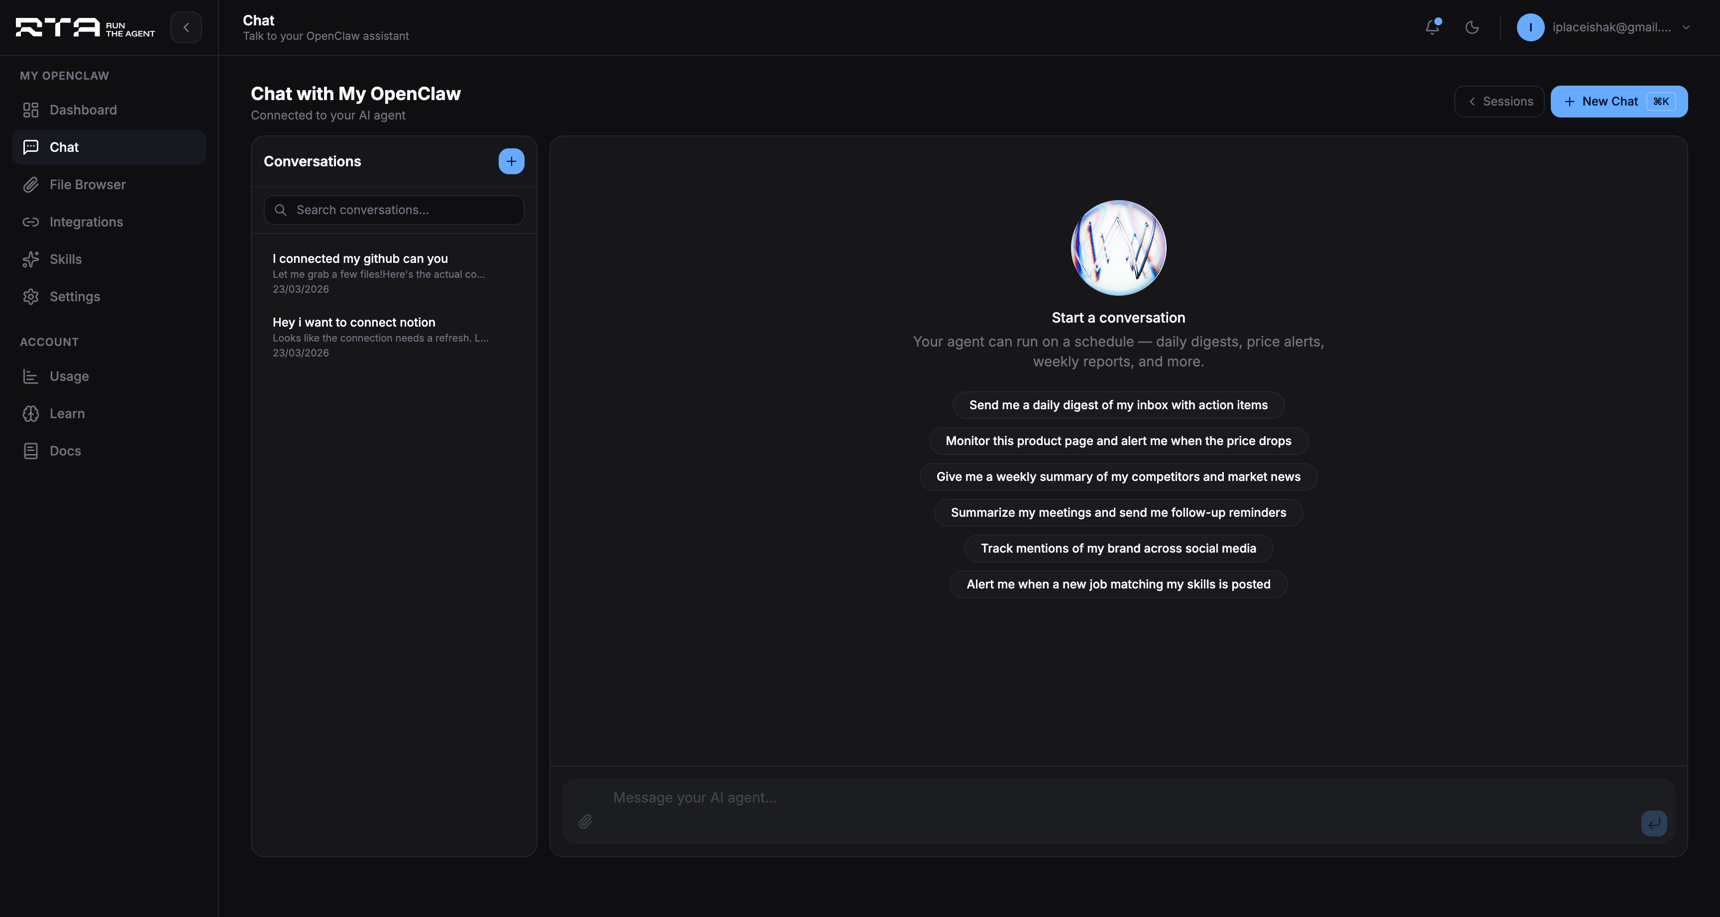Image resolution: width=1720 pixels, height=917 pixels.
Task: Click the ⌘K shortcut badge
Action: click(1661, 102)
